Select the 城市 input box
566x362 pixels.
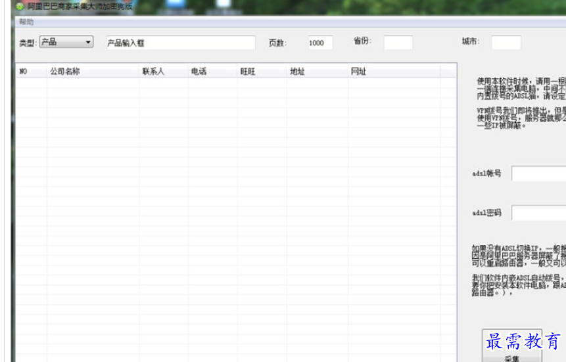[x=506, y=43]
